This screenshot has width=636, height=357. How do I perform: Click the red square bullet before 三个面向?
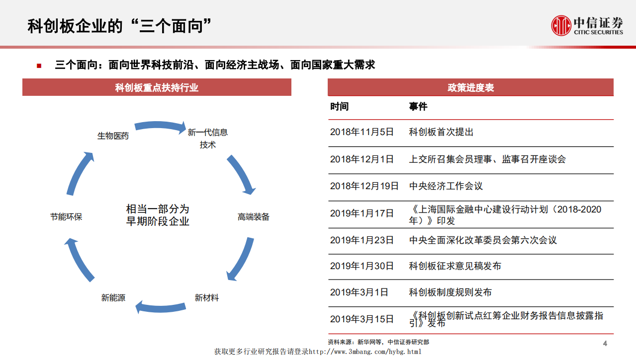click(x=38, y=65)
